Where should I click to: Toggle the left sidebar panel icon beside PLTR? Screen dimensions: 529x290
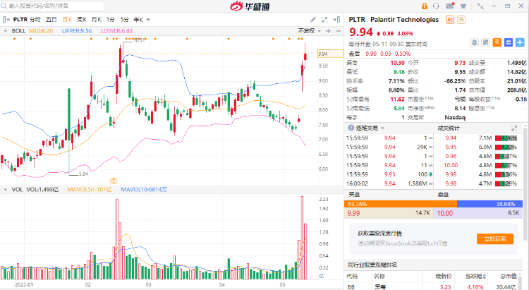click(x=6, y=20)
